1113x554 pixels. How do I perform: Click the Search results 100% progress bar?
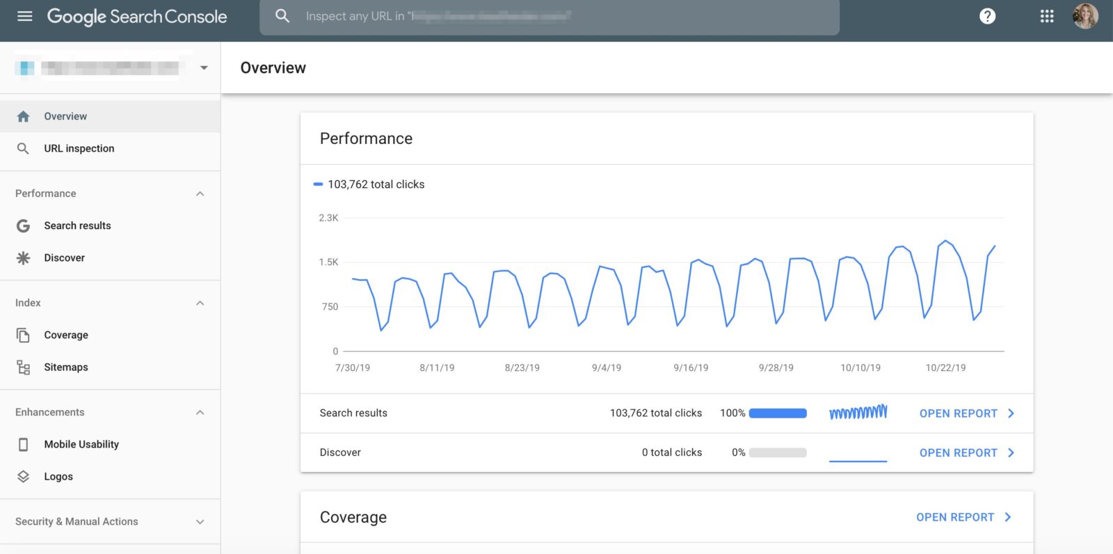(x=778, y=413)
